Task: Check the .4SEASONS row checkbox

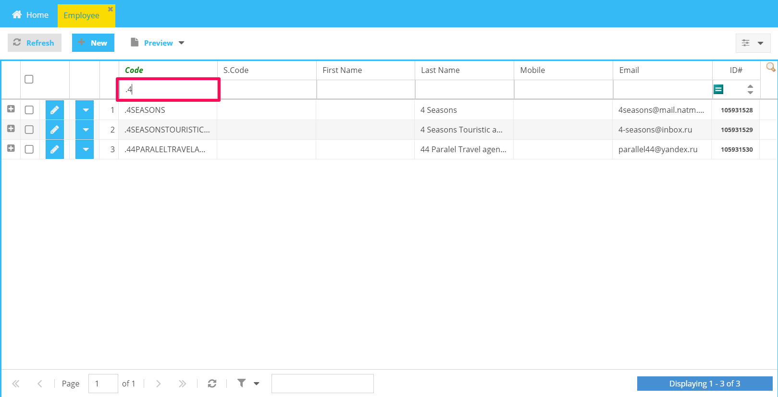Action: click(x=29, y=110)
